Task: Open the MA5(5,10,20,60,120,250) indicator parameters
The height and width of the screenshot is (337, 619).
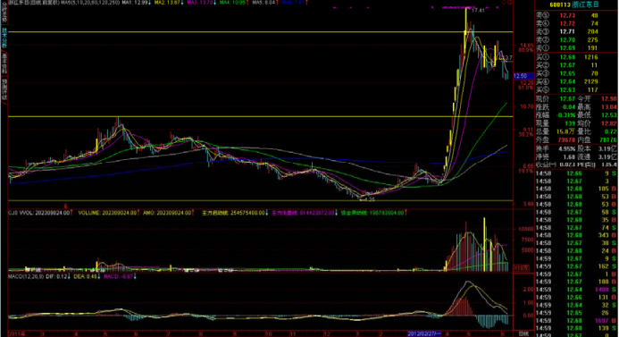Action: tap(89, 3)
